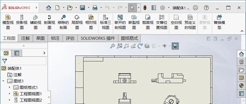Click 剪裁视图 (Crop View) tool
246x104 pixels.
click(x=148, y=22)
